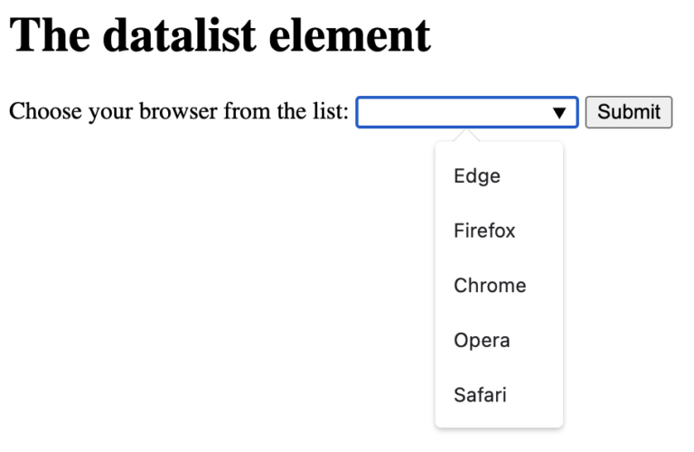694x452 pixels.
Task: Click the Firefox entry in the popup
Action: pos(484,231)
